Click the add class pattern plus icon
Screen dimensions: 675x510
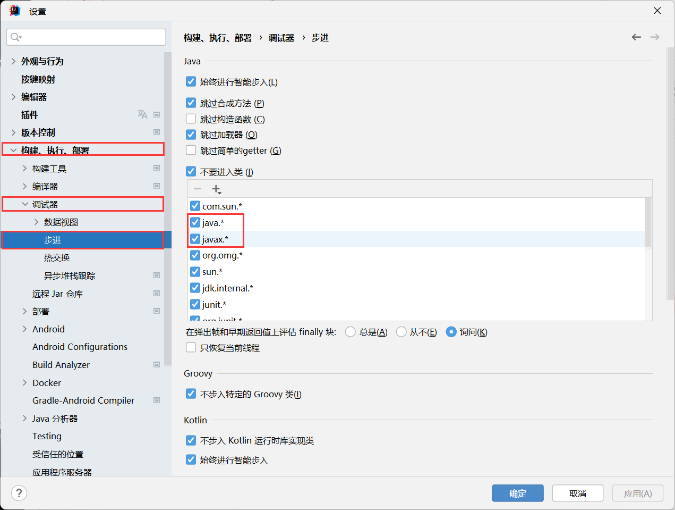tap(216, 189)
